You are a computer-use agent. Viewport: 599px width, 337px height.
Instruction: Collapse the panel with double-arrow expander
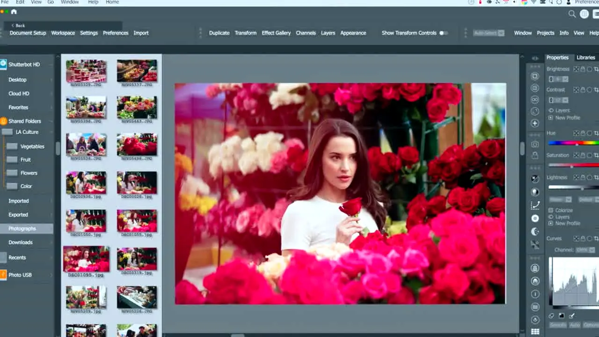[x=535, y=58]
